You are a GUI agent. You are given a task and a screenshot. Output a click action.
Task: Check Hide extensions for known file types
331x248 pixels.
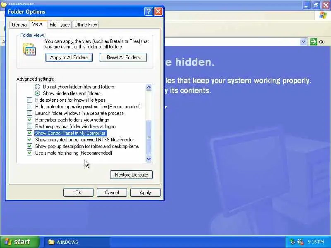pos(29,100)
